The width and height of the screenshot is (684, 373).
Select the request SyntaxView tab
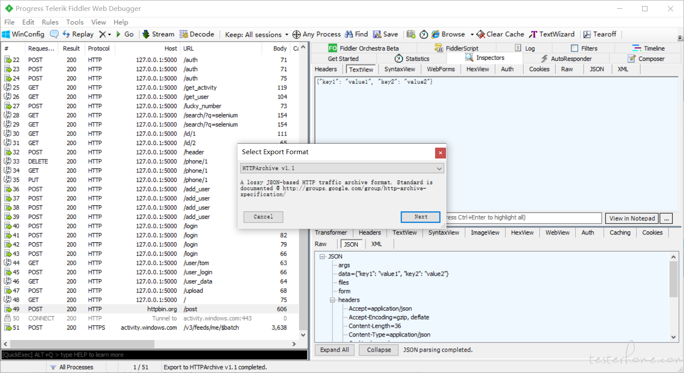pyautogui.click(x=400, y=69)
